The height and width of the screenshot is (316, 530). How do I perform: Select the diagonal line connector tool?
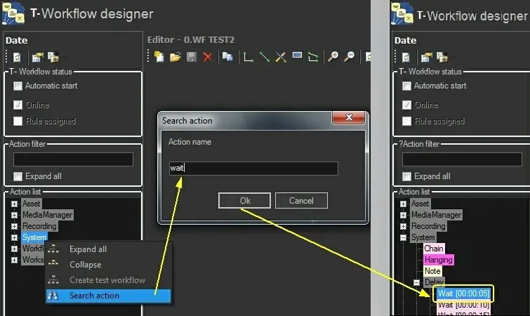265,58
